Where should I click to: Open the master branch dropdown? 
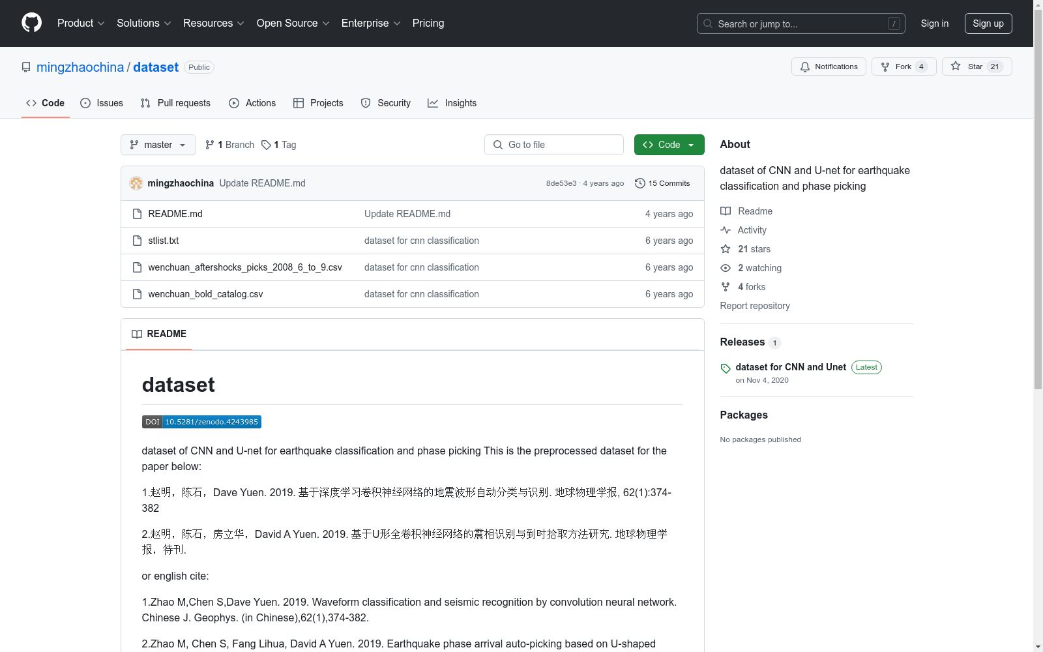pyautogui.click(x=158, y=145)
